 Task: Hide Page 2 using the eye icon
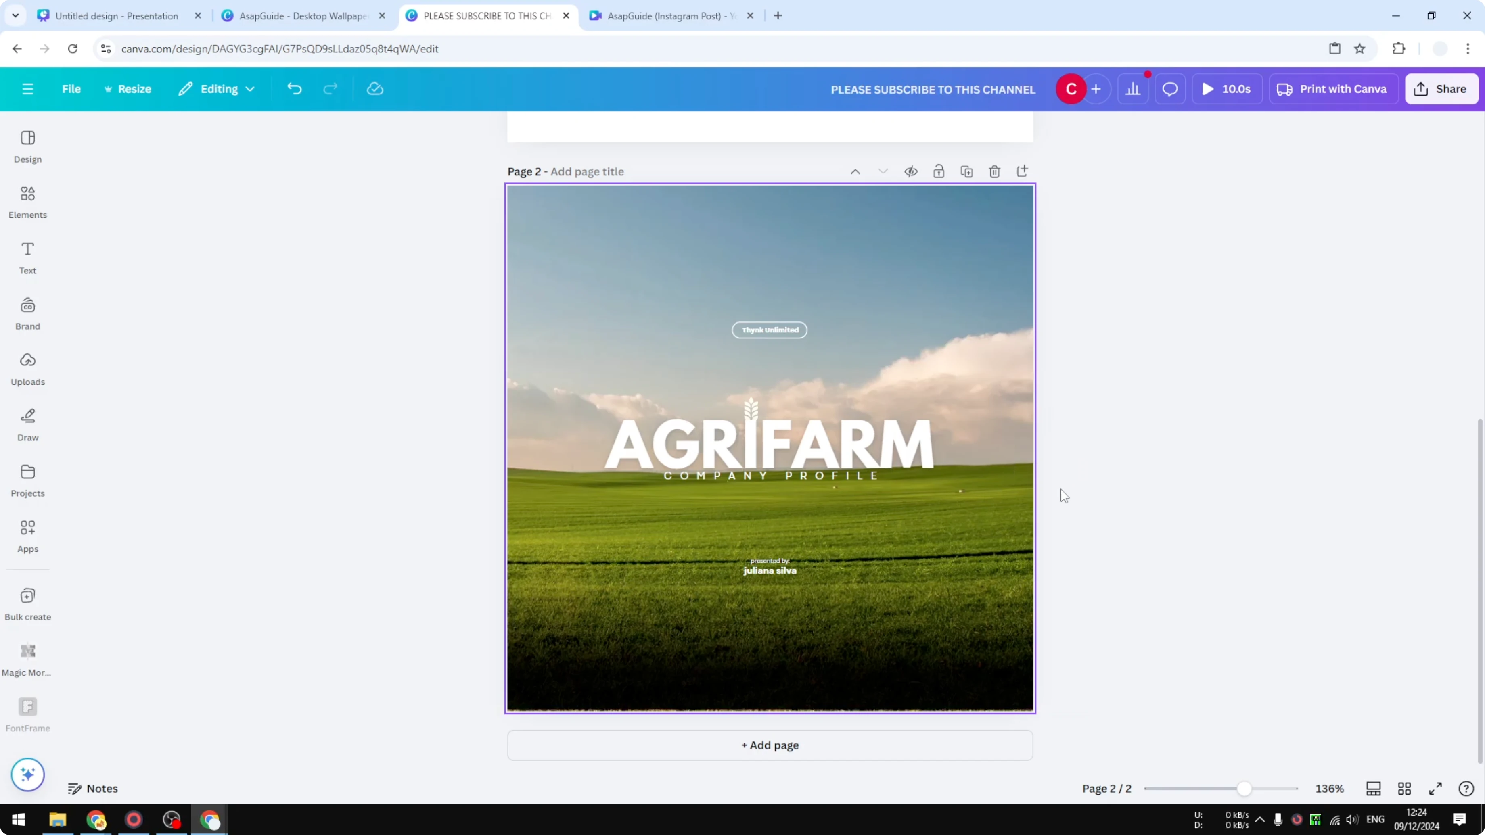point(911,171)
